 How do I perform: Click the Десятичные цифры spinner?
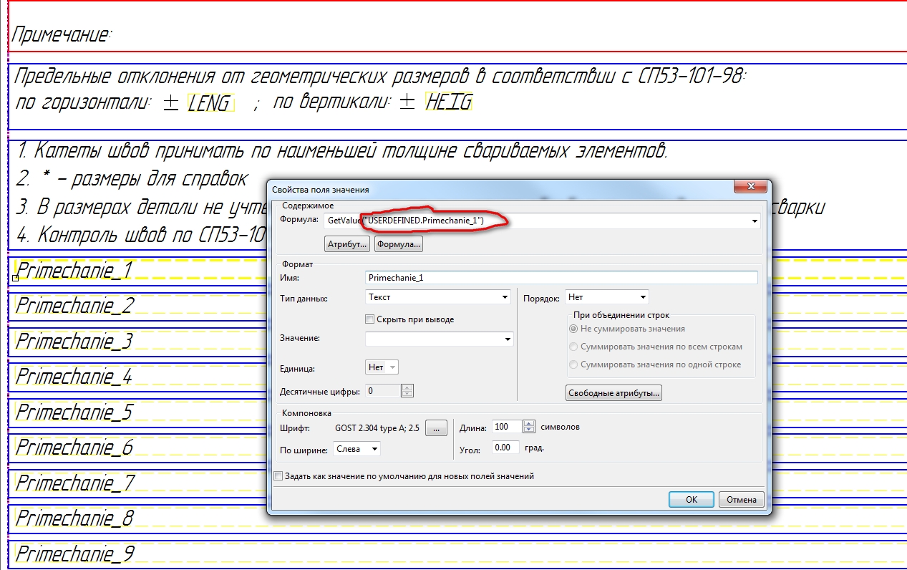(x=407, y=391)
